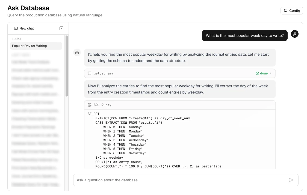Screen dimensions: 307x195
Task: Send the message with arrow icon
Action: (291, 180)
